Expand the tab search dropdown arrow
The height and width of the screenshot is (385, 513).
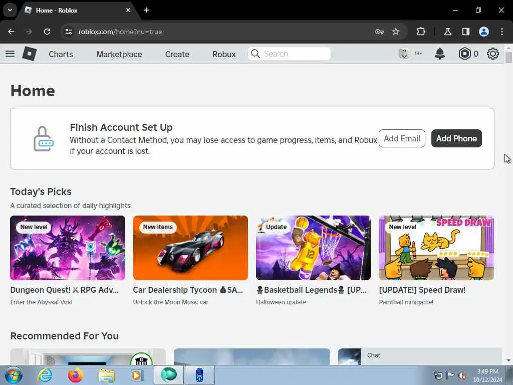10,10
